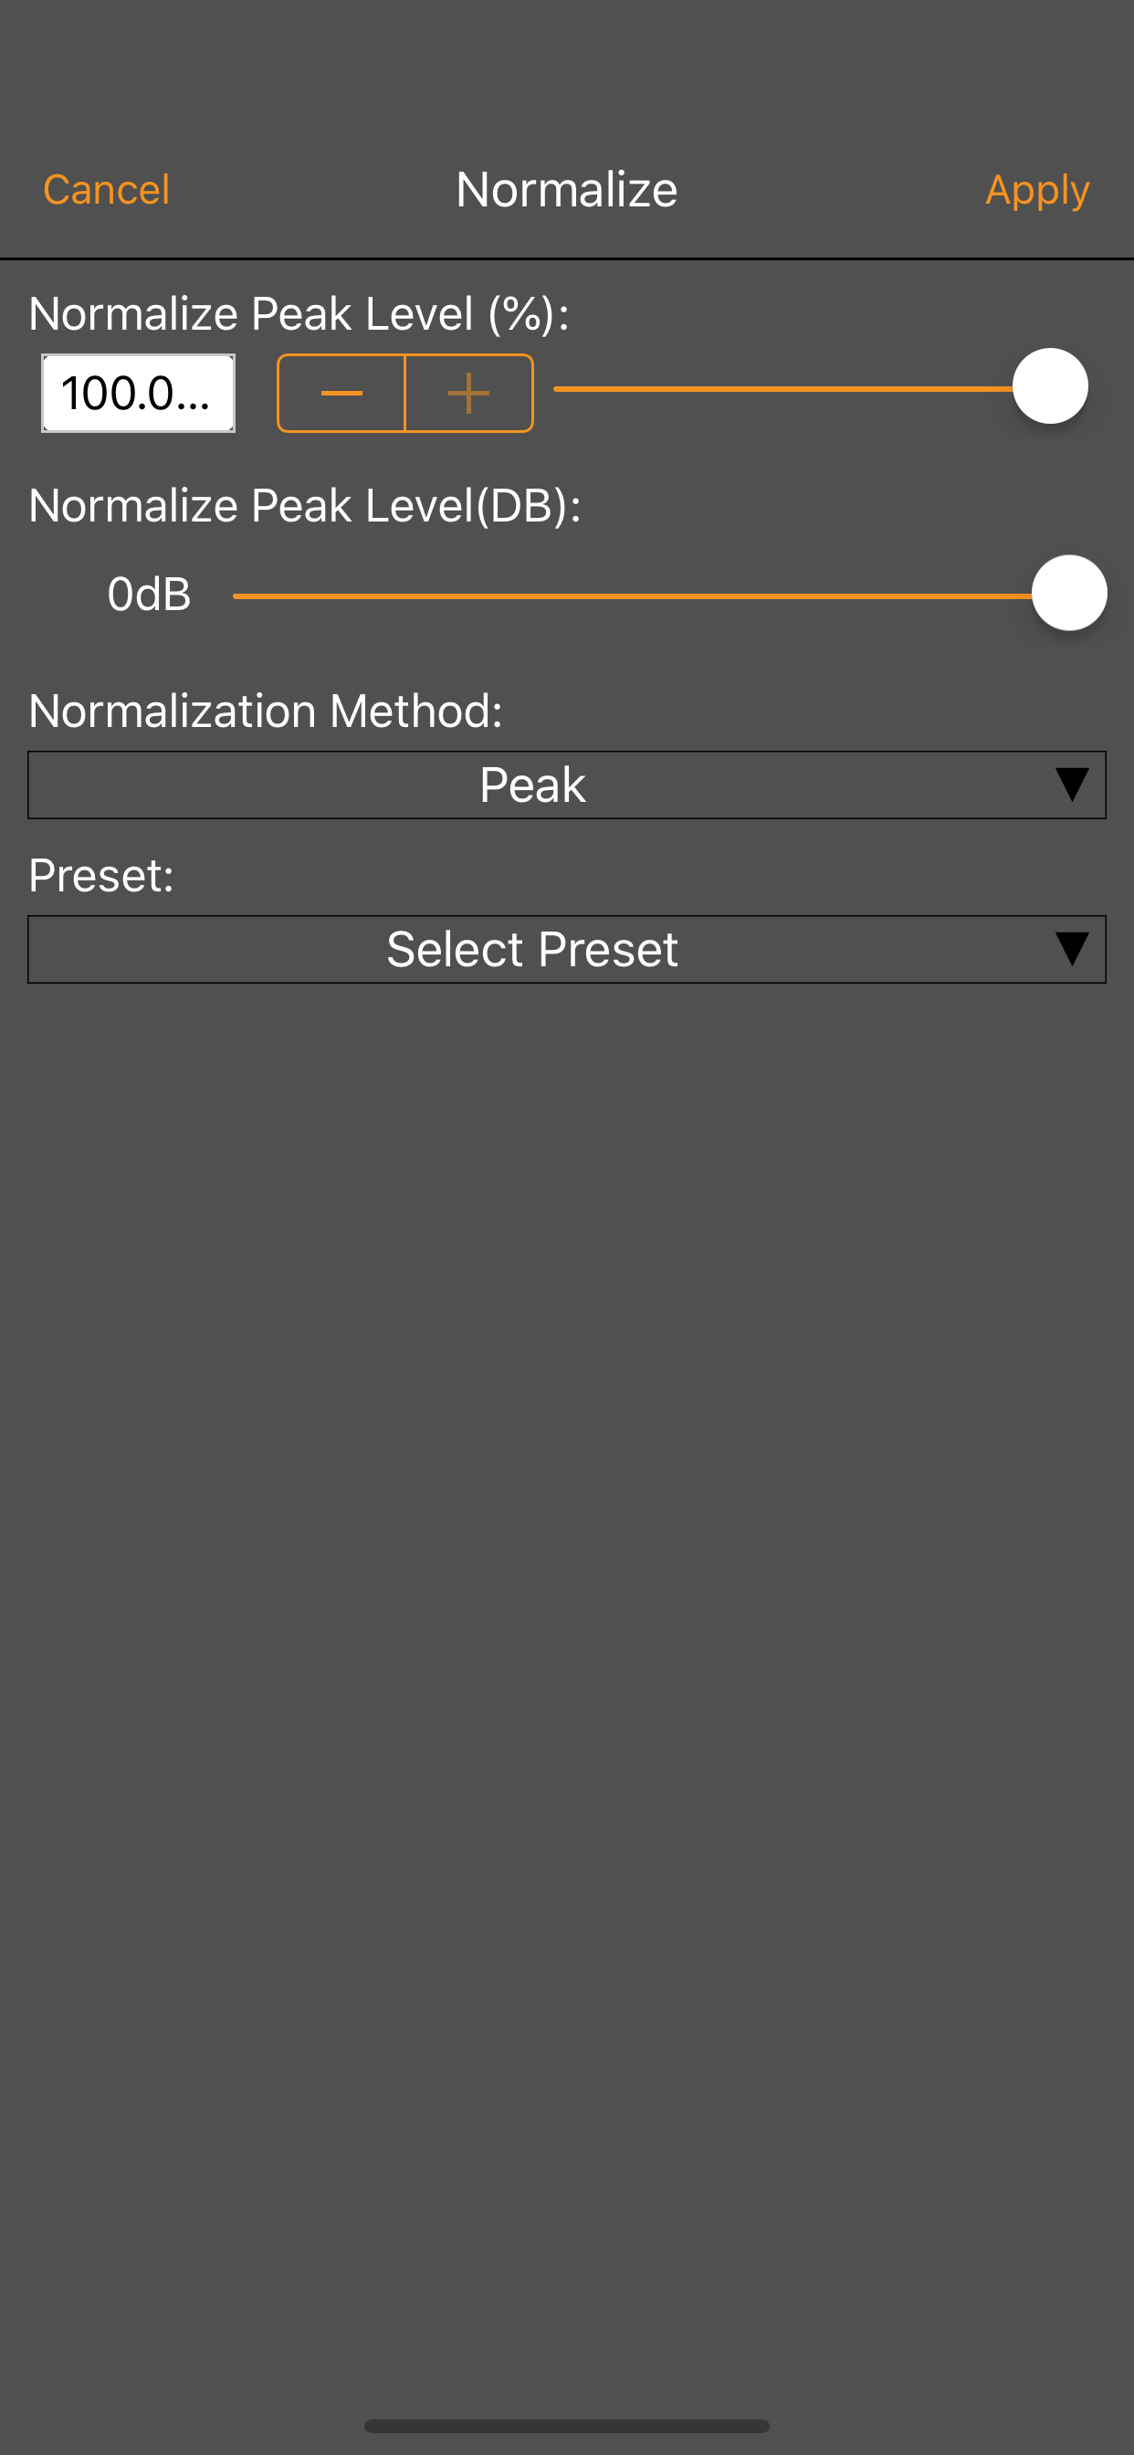
Task: Apply the normalize settings
Action: 1037,190
